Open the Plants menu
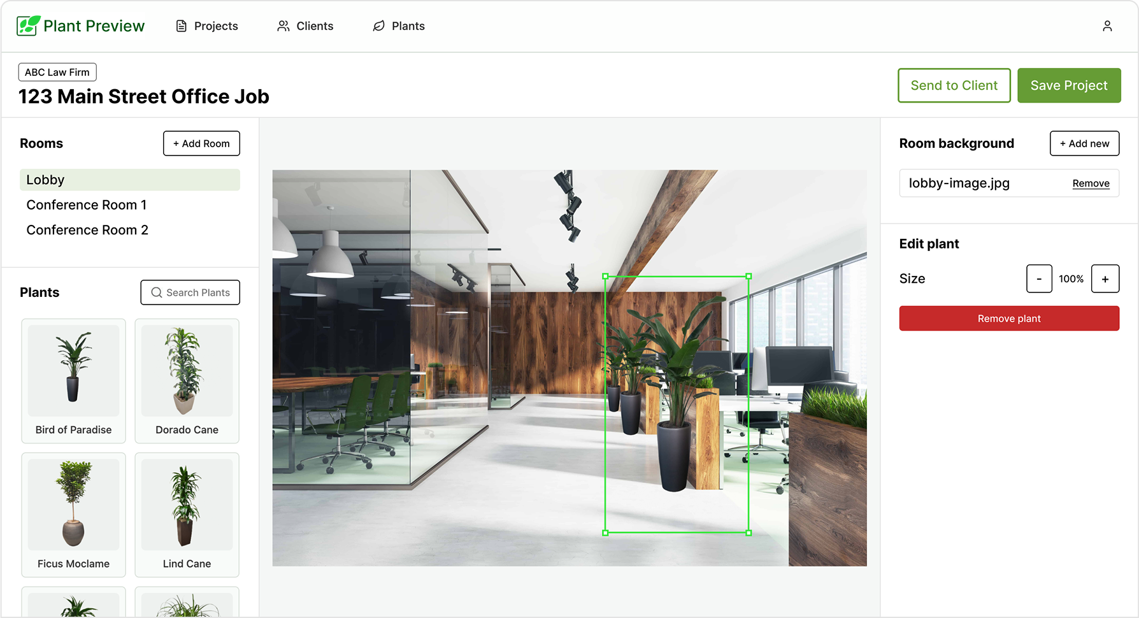Viewport: 1139px width, 618px height. (399, 26)
